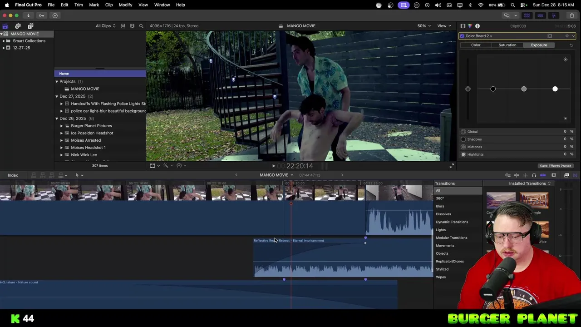The width and height of the screenshot is (581, 327).
Task: Select the Highlights exposure puck
Action: coord(555,89)
